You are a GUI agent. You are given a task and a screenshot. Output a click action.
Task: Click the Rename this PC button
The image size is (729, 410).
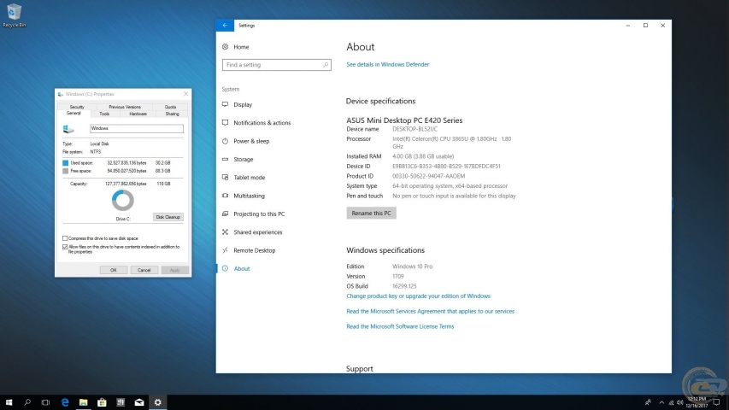[x=371, y=214]
